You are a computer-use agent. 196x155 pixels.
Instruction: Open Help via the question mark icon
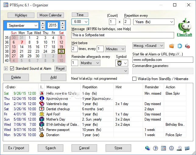[156, 148]
